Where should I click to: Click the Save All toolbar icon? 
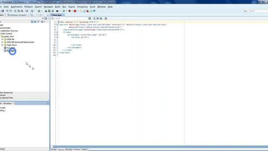(3, 11)
